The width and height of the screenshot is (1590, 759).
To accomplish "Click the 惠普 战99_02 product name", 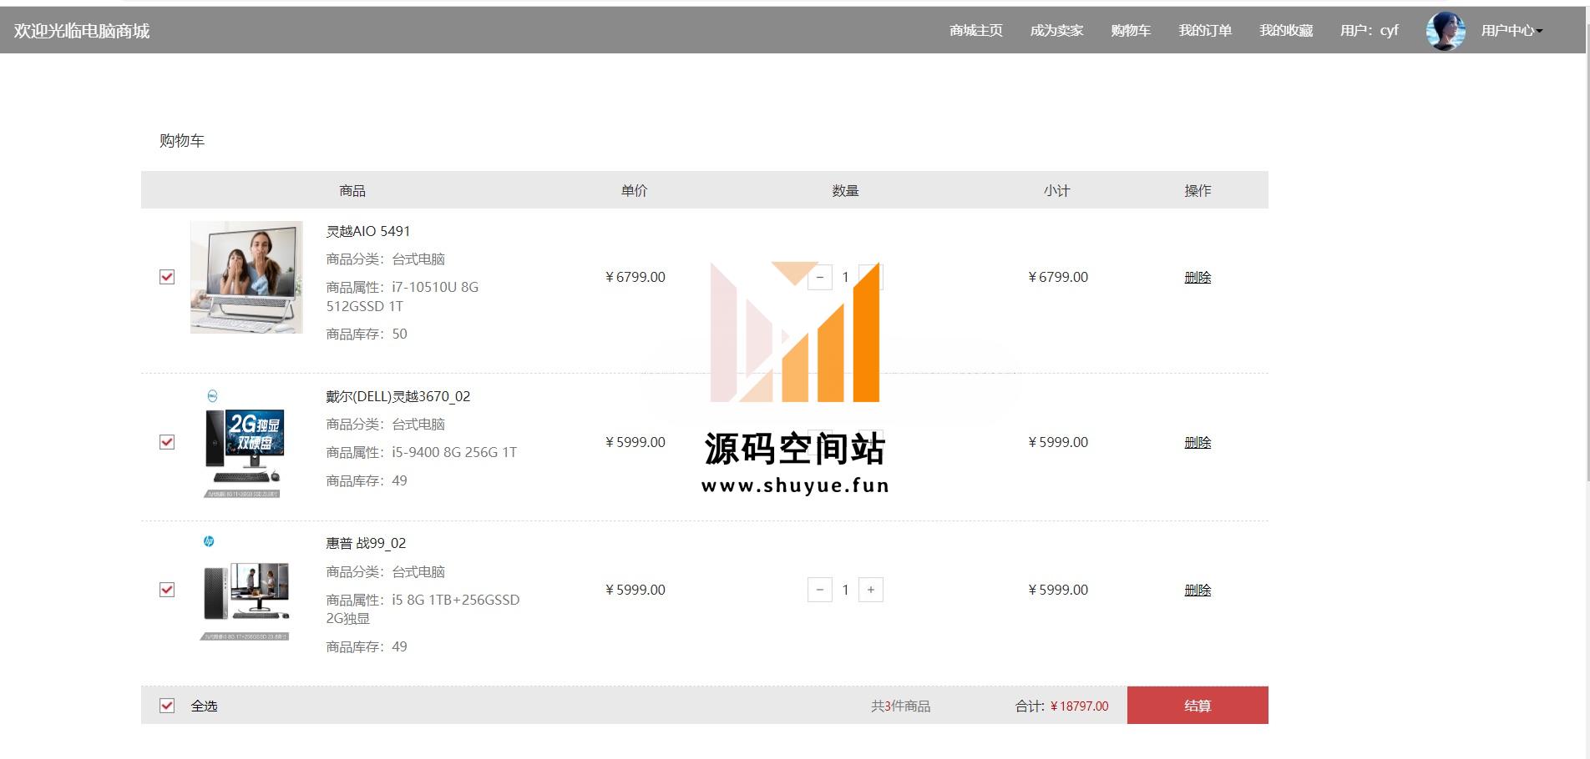I will [x=366, y=543].
